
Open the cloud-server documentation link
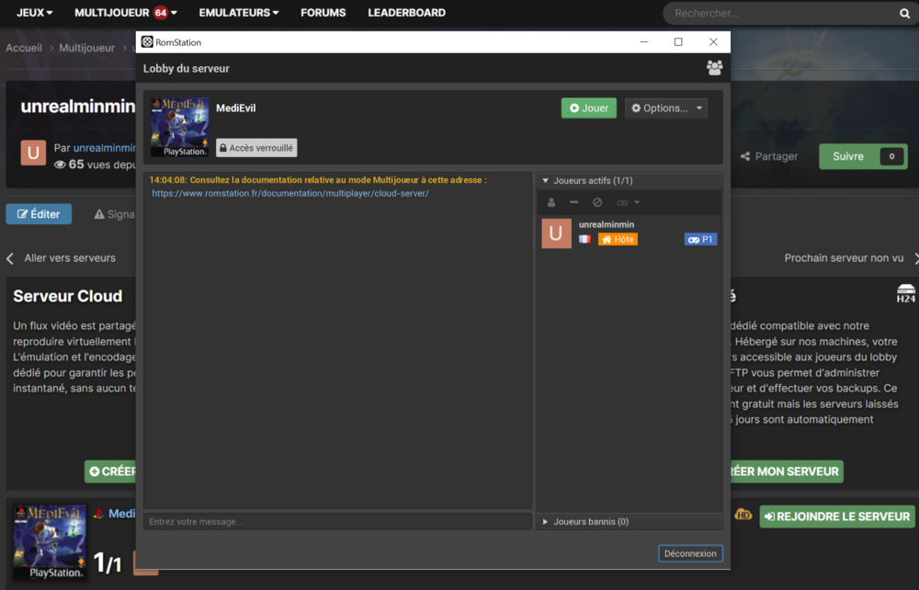pos(290,194)
